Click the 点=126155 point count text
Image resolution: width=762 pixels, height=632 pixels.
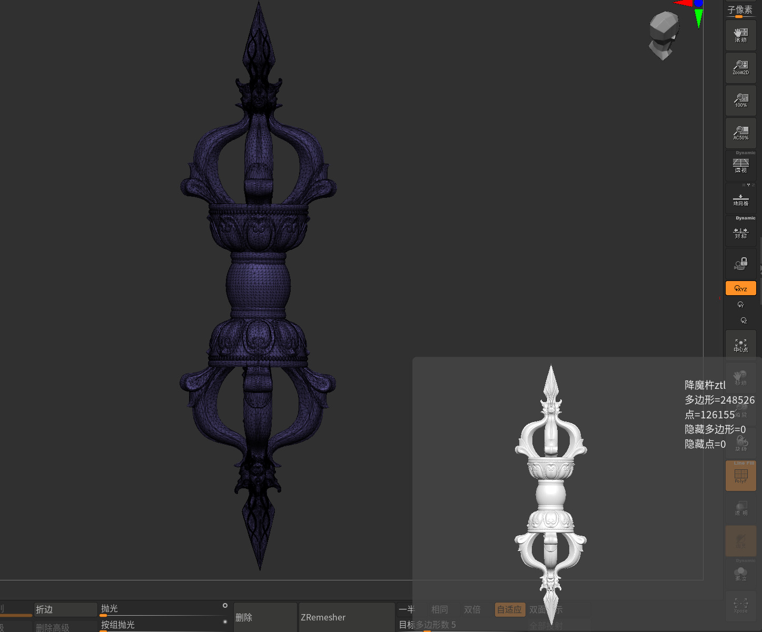pyautogui.click(x=709, y=415)
